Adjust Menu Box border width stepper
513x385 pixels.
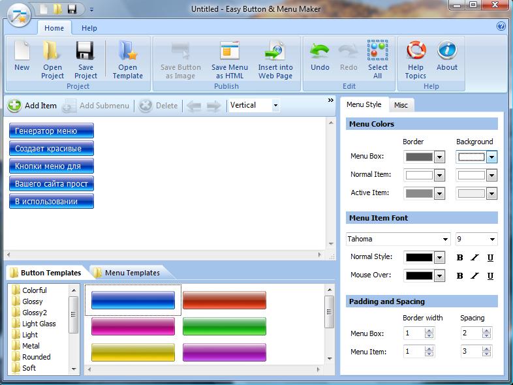click(429, 333)
